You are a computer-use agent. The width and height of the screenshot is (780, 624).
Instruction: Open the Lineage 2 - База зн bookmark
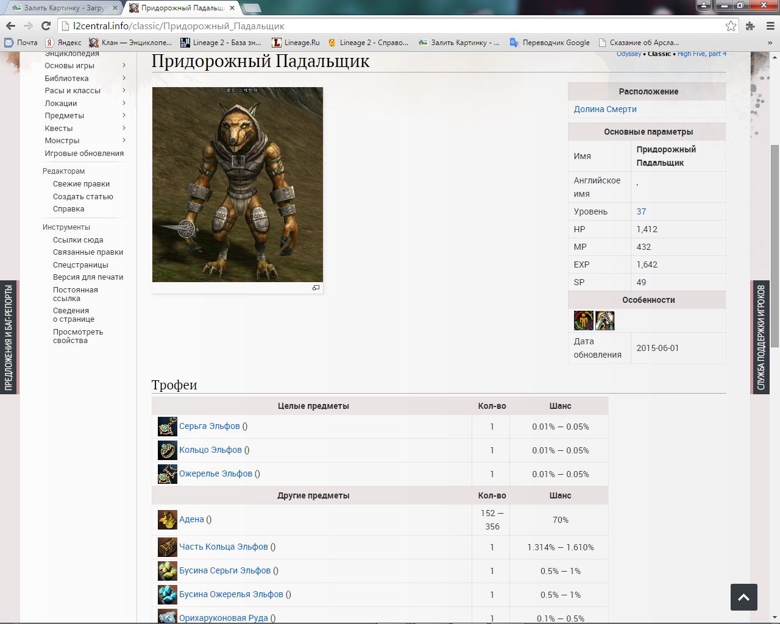[x=221, y=43]
